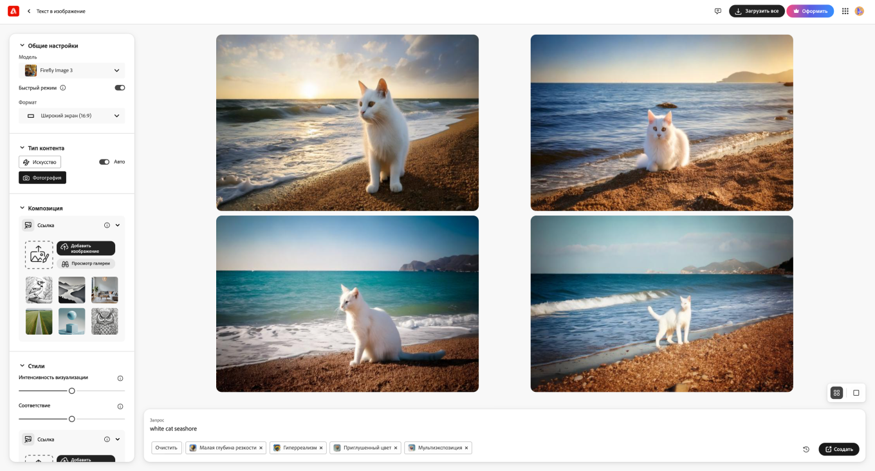This screenshot has height=471, width=875.
Task: Click the Модель label
Action: click(28, 57)
